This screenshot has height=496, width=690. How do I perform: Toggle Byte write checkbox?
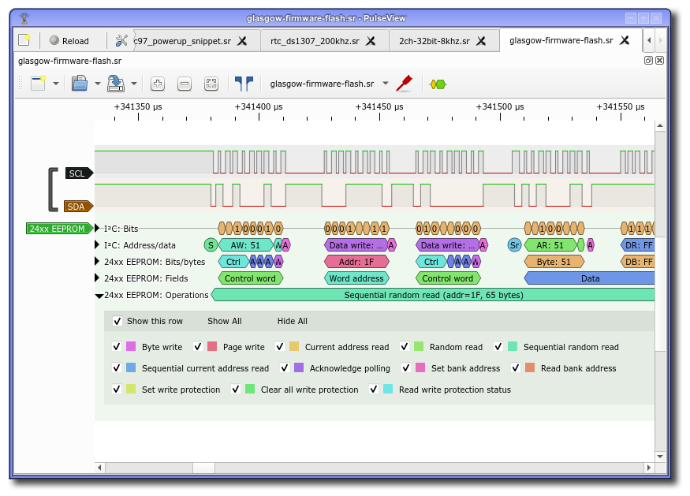(x=117, y=347)
